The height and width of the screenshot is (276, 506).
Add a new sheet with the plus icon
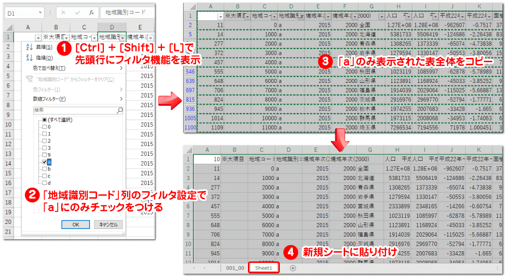point(292,268)
